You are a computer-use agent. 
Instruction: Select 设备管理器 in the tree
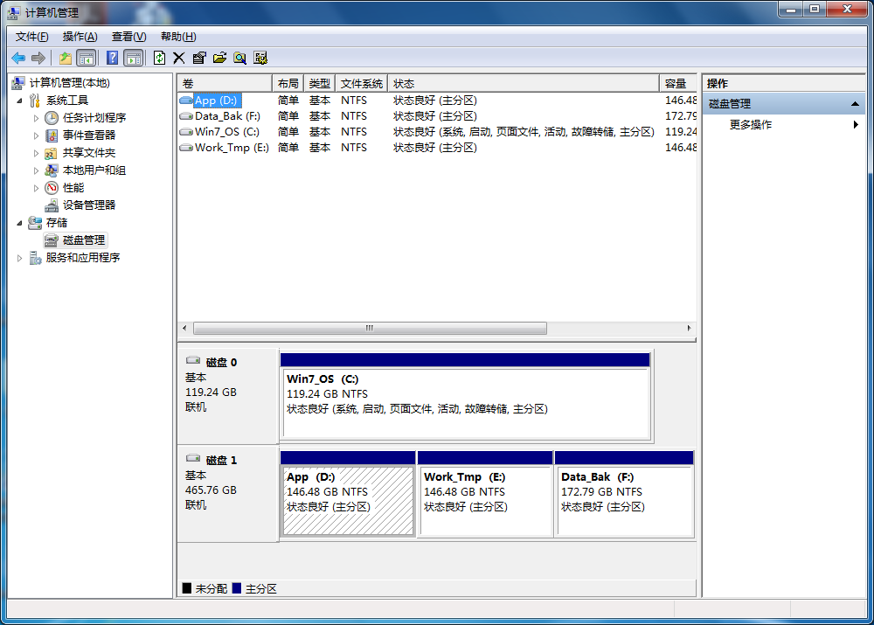88,205
